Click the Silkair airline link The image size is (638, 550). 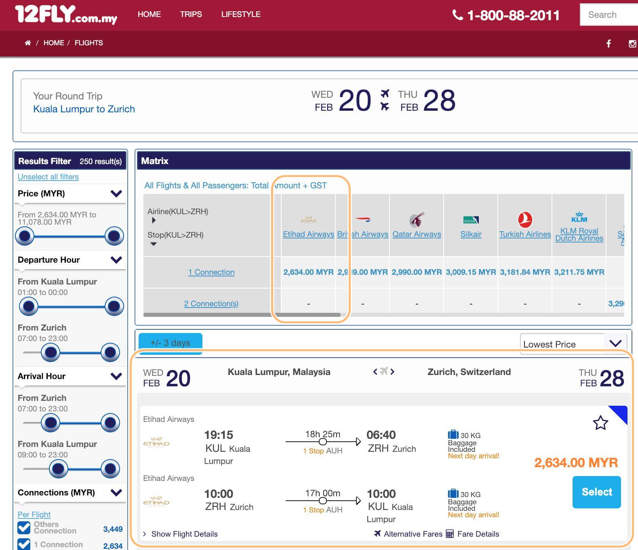click(x=471, y=234)
